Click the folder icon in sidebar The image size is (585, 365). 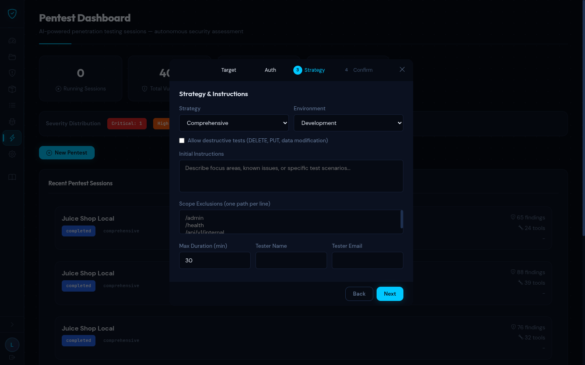pos(12,57)
